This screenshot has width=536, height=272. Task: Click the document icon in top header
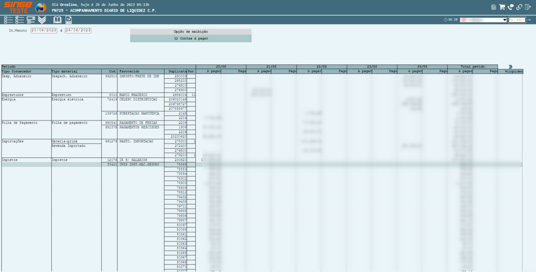coord(493,7)
